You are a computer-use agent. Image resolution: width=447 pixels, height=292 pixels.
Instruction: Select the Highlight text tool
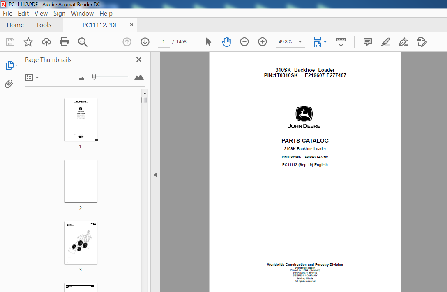tap(385, 42)
